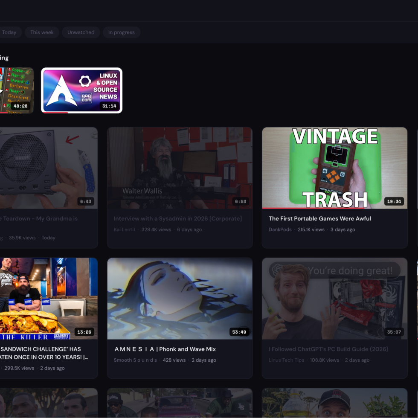This screenshot has width=418, height=418.
Task: Click the 6:53 duration badge
Action: pyautogui.click(x=241, y=201)
